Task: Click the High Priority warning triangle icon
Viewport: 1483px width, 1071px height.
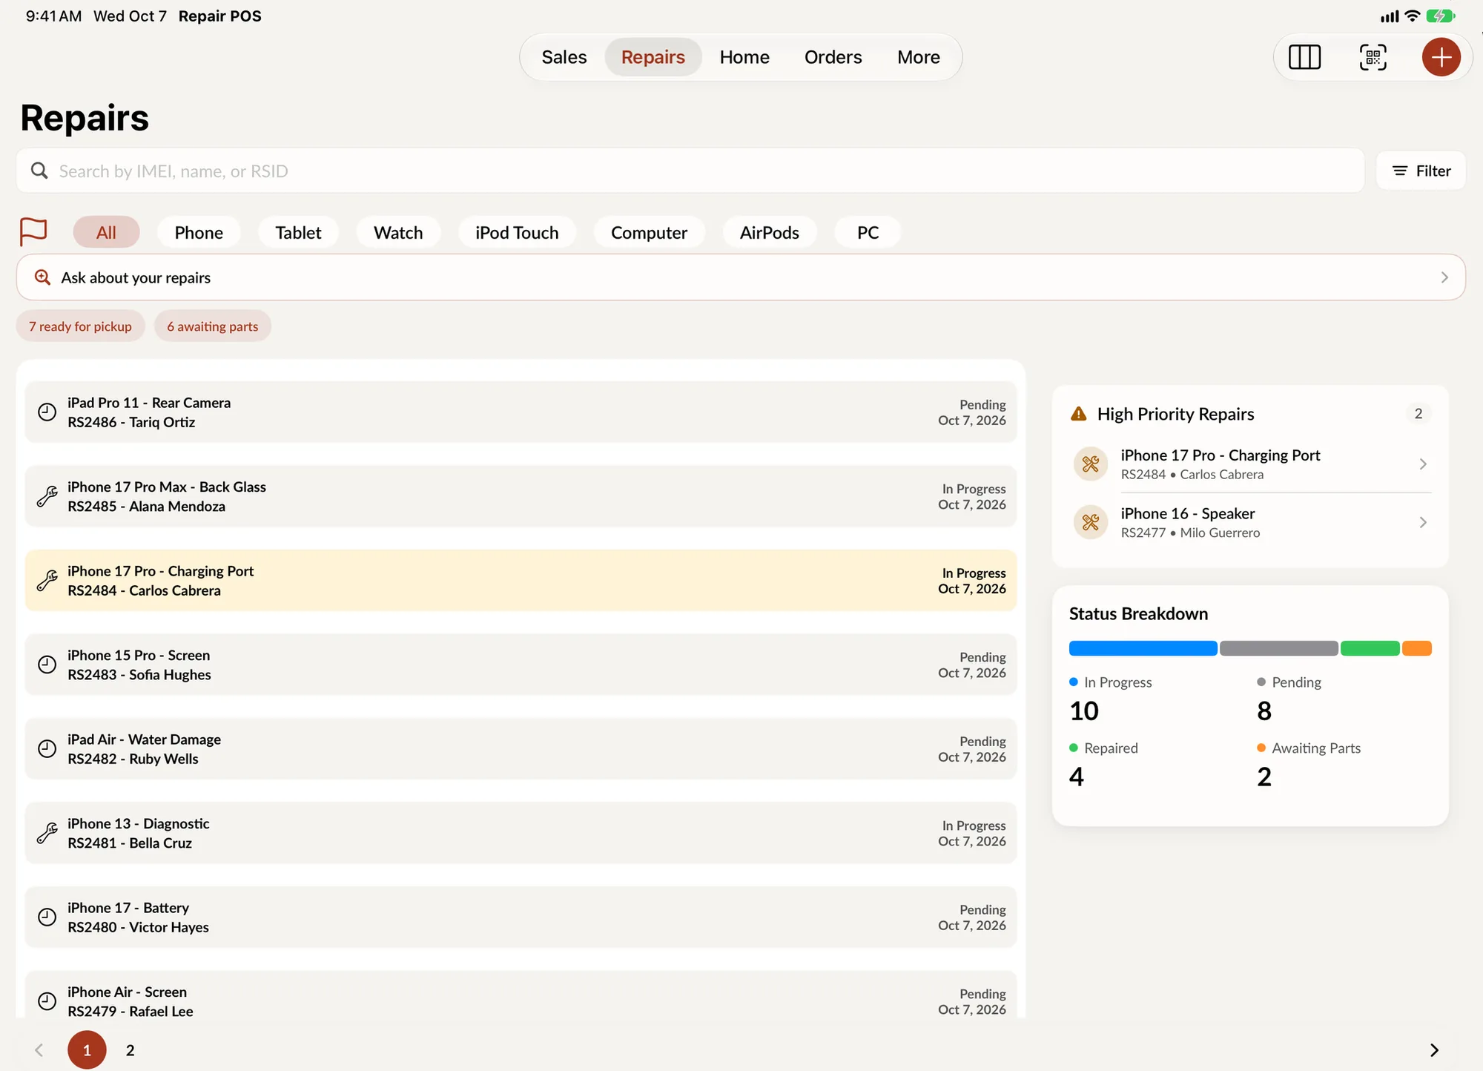Action: point(1079,414)
